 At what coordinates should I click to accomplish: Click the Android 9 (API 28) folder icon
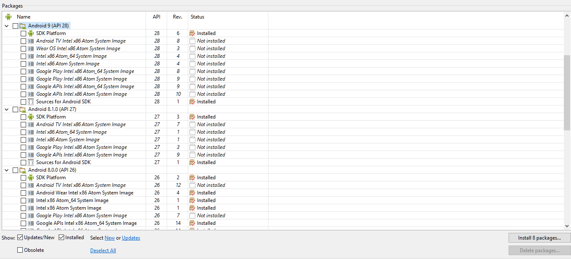pos(23,26)
